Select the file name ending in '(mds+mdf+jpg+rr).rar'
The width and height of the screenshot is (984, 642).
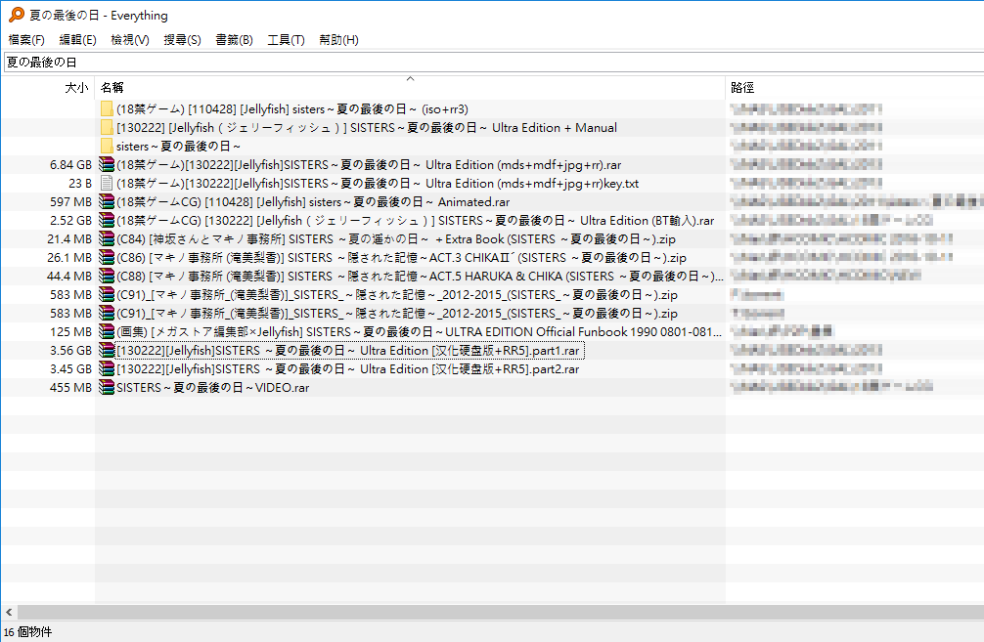[x=369, y=165]
